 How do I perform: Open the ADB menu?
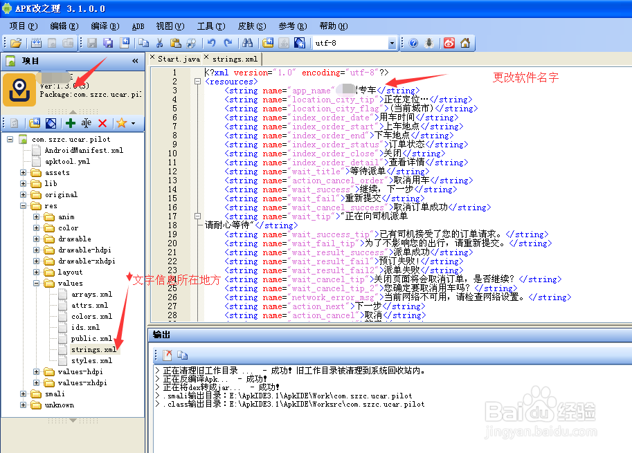coord(138,26)
